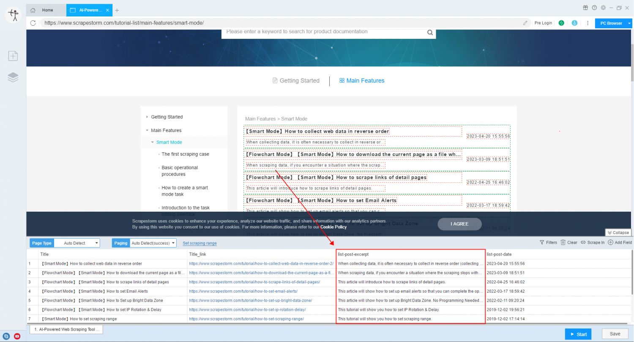
Task: Click the layers stack icon in sidebar
Action: pyautogui.click(x=13, y=77)
